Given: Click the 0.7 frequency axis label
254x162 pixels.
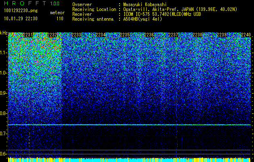Looking at the screenshot, I should coord(3,134).
